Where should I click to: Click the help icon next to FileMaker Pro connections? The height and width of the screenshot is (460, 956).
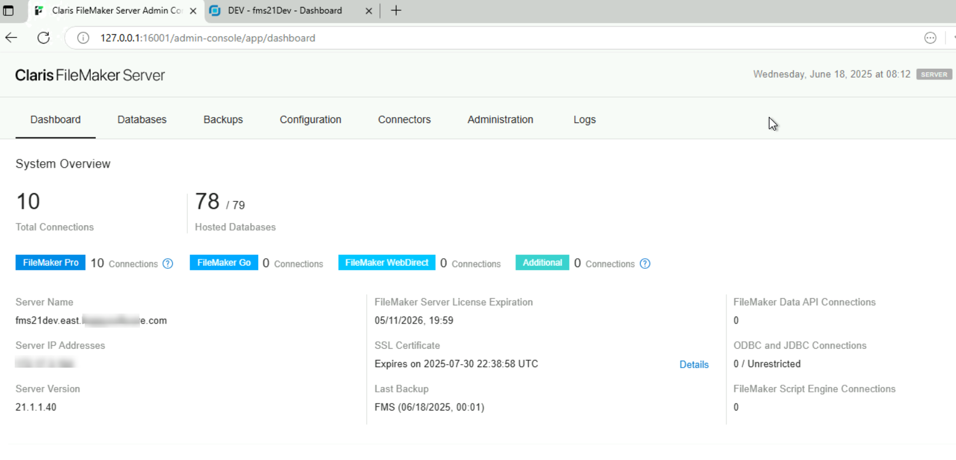click(168, 264)
